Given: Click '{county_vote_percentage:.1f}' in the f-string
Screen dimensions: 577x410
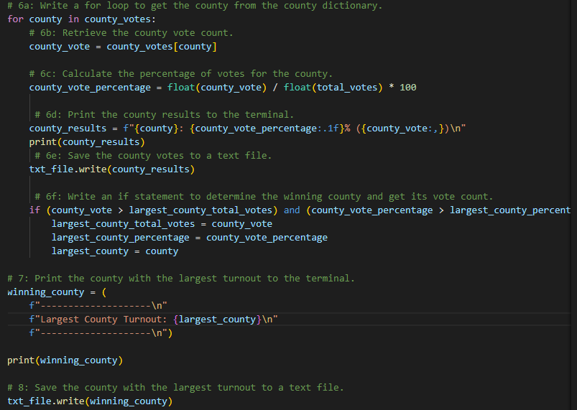Looking at the screenshot, I should pyautogui.click(x=267, y=129).
